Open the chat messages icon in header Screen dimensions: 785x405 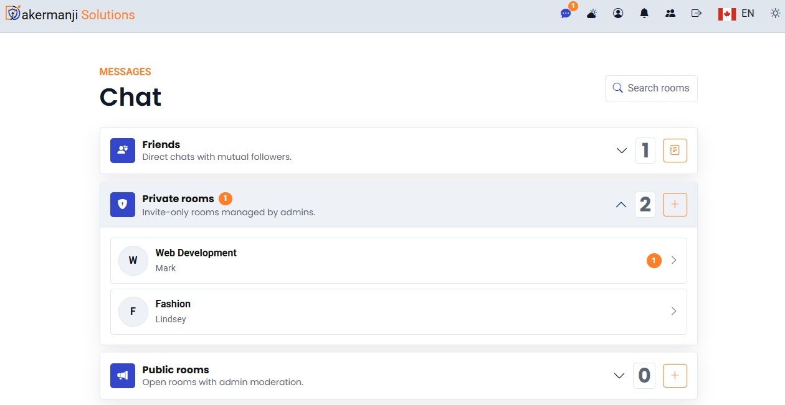[x=566, y=13]
